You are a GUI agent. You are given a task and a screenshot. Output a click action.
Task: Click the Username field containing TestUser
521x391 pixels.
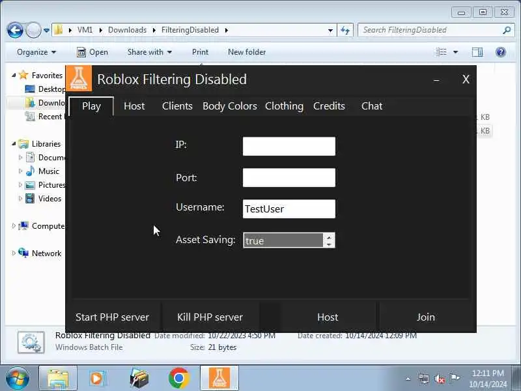289,209
